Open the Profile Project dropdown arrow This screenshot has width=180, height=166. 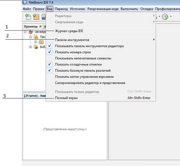point(171,16)
